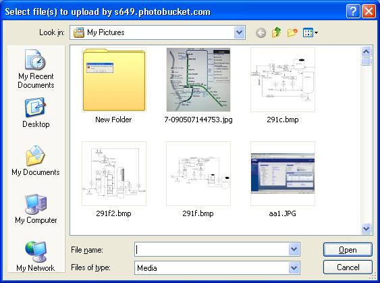The width and height of the screenshot is (380, 283).
Task: Go to Desktop in places bar
Action: (36, 113)
